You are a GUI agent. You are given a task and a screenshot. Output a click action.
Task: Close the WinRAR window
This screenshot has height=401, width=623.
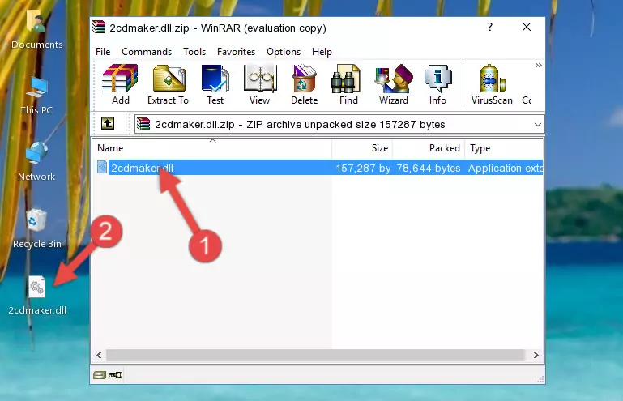[x=527, y=27]
